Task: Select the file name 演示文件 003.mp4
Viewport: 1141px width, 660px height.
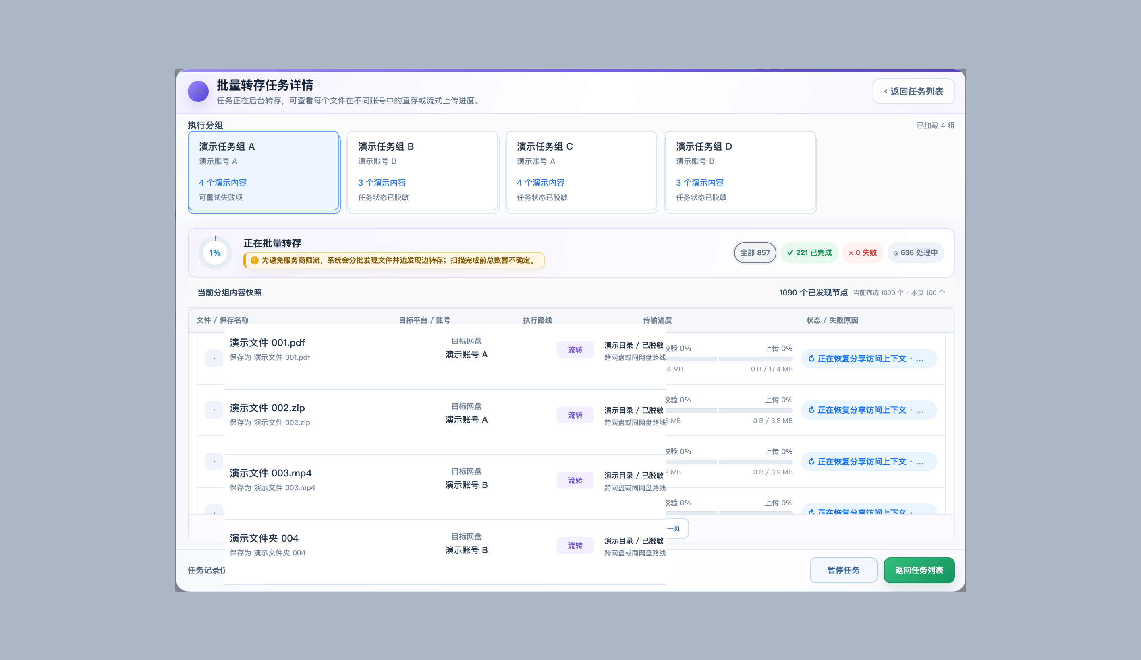Action: pyautogui.click(x=270, y=473)
